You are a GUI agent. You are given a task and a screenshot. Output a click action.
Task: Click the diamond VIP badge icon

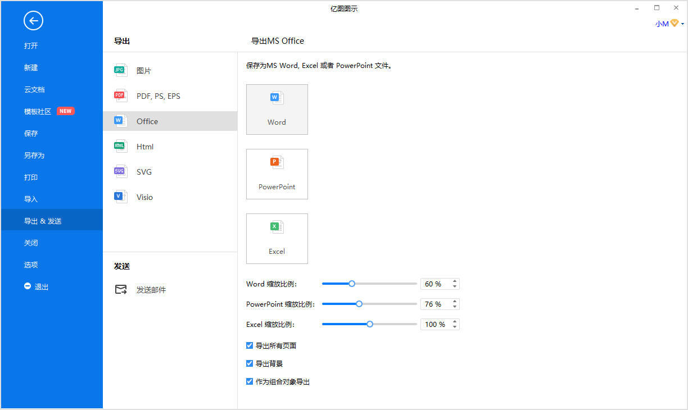pos(675,24)
